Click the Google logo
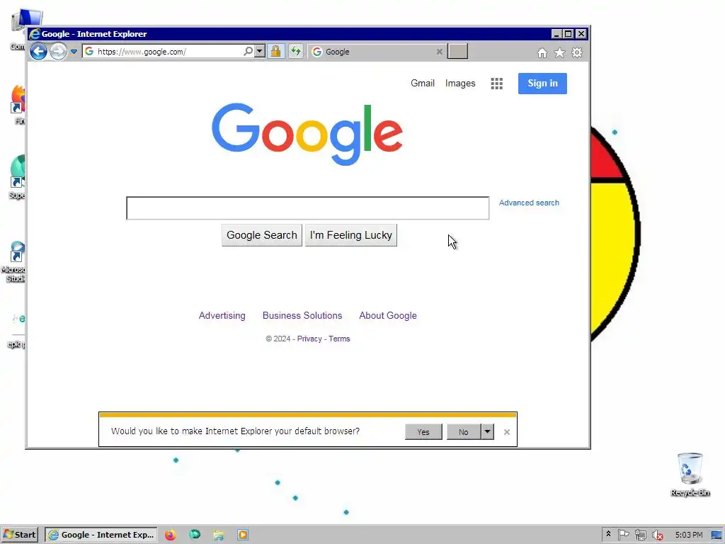This screenshot has width=725, height=544. (307, 134)
